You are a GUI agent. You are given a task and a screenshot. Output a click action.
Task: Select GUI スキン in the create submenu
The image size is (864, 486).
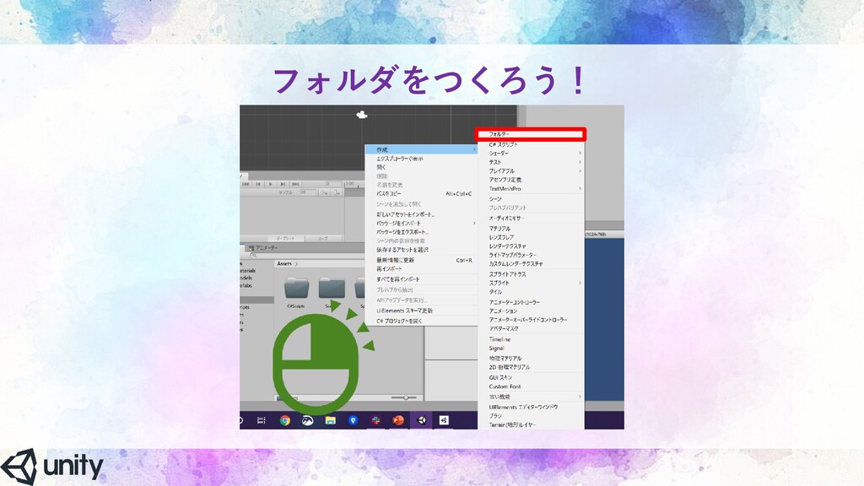coord(531,377)
